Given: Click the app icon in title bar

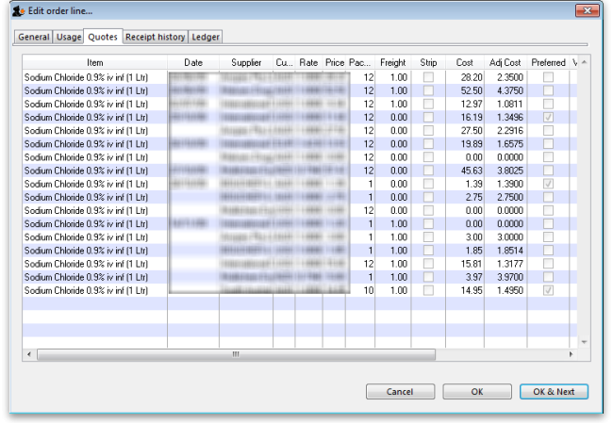Looking at the screenshot, I should click(x=18, y=10).
